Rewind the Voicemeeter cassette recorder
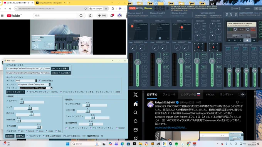The height and width of the screenshot is (147, 262). [x=229, y=40]
